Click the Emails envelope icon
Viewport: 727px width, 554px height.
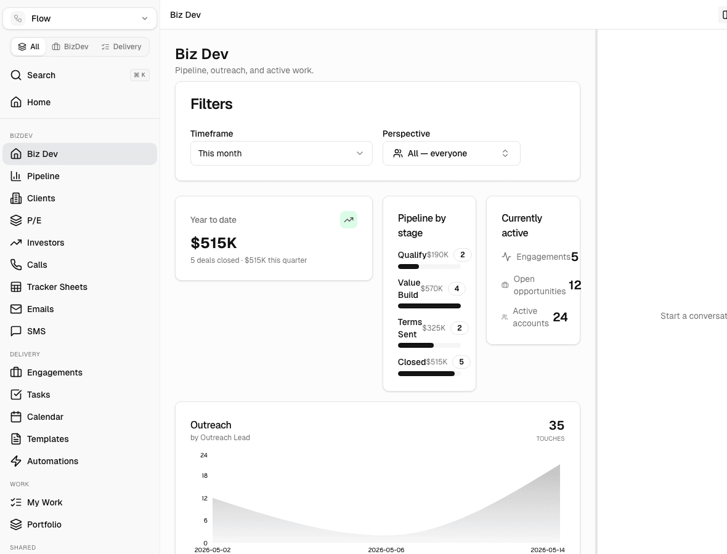coord(16,309)
